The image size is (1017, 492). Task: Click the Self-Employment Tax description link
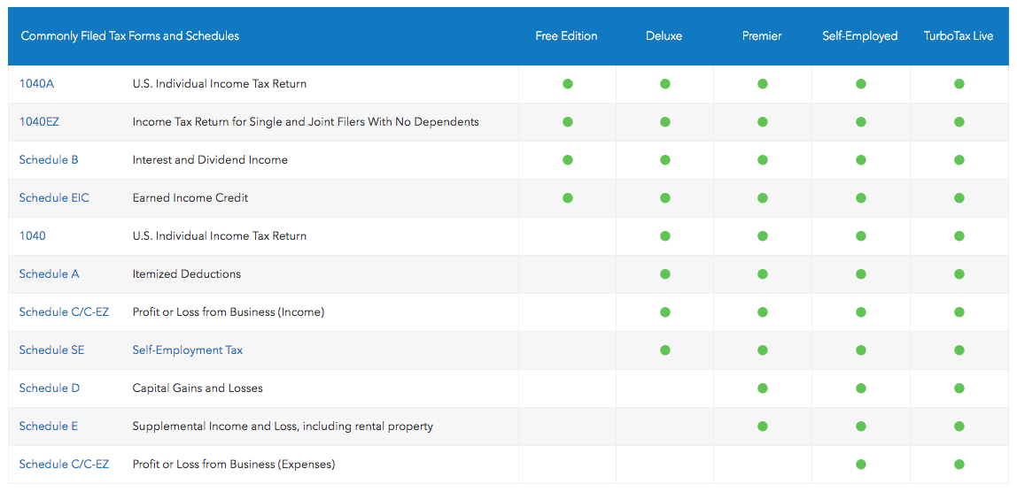click(x=187, y=350)
